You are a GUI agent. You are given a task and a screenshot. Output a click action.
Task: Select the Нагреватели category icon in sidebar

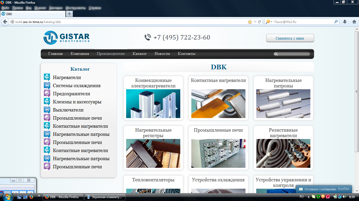click(x=47, y=77)
